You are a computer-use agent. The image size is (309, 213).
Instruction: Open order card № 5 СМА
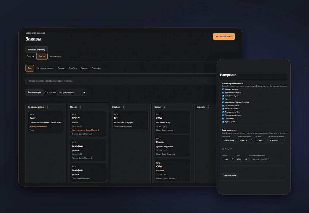tap(173, 170)
